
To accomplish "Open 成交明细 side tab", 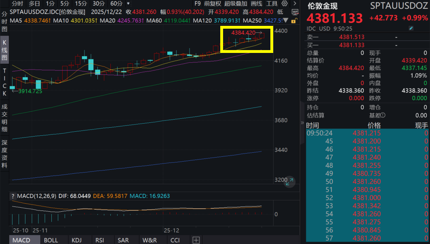I will click(4, 119).
